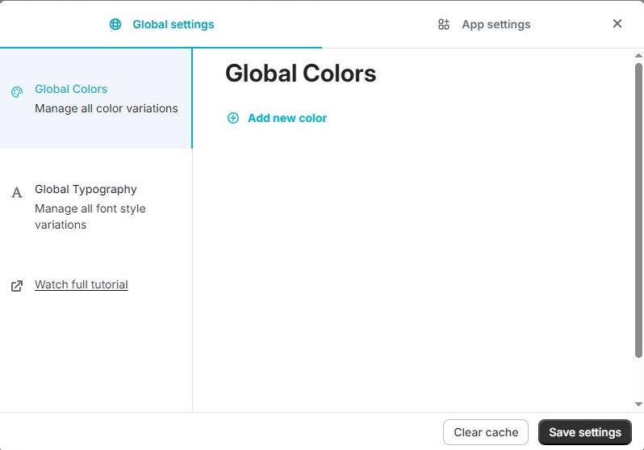
Task: Click the 'Manage all font style variations' text
Action: pos(90,217)
